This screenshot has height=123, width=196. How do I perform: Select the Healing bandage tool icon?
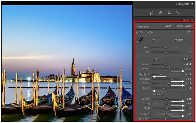(160, 13)
